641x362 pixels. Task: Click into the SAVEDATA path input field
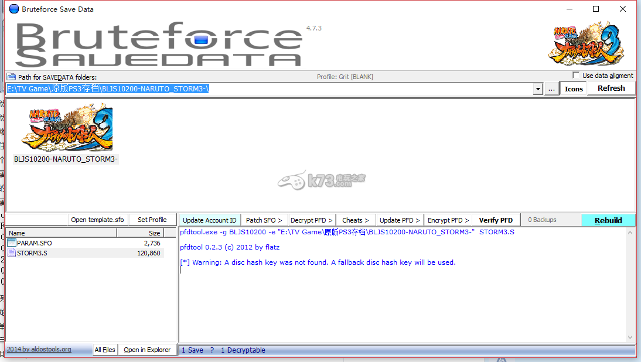(x=270, y=88)
